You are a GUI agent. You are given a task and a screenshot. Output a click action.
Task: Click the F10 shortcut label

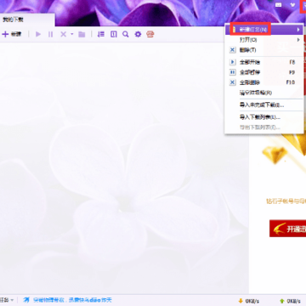(291, 82)
